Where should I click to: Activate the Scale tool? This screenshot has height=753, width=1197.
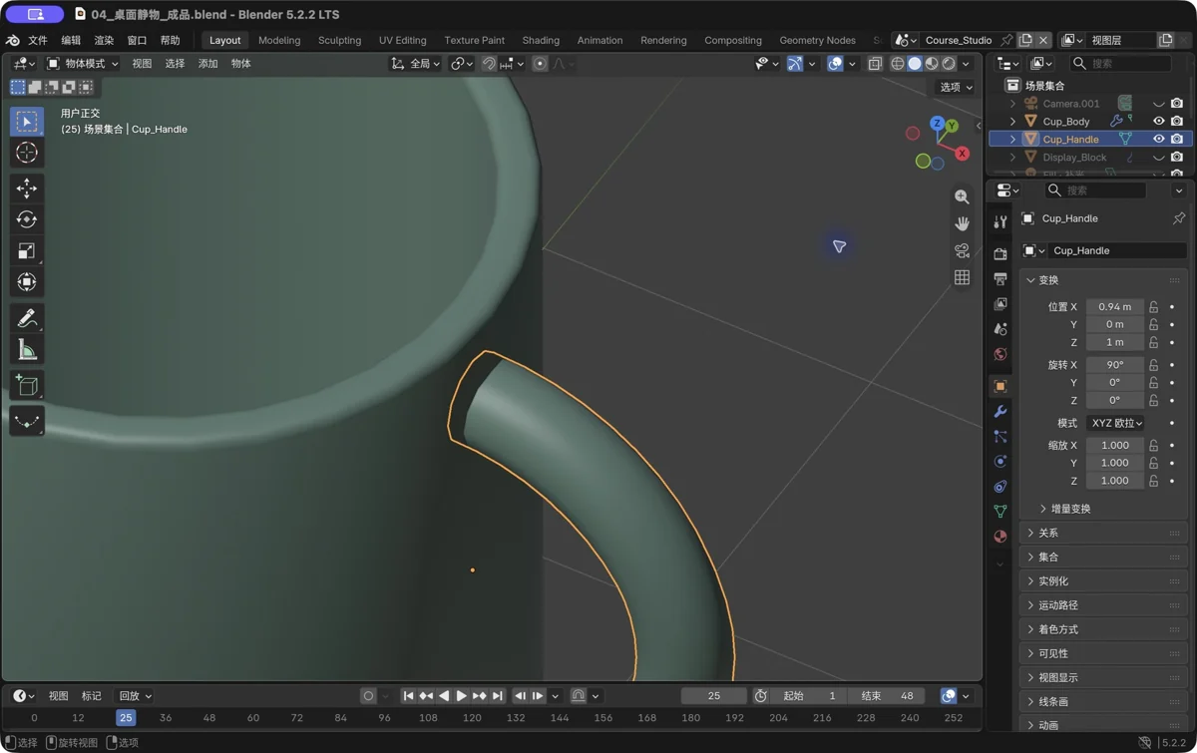[27, 251]
